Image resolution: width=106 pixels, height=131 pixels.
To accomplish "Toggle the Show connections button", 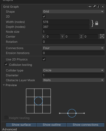I will pyautogui.click(x=86, y=125).
